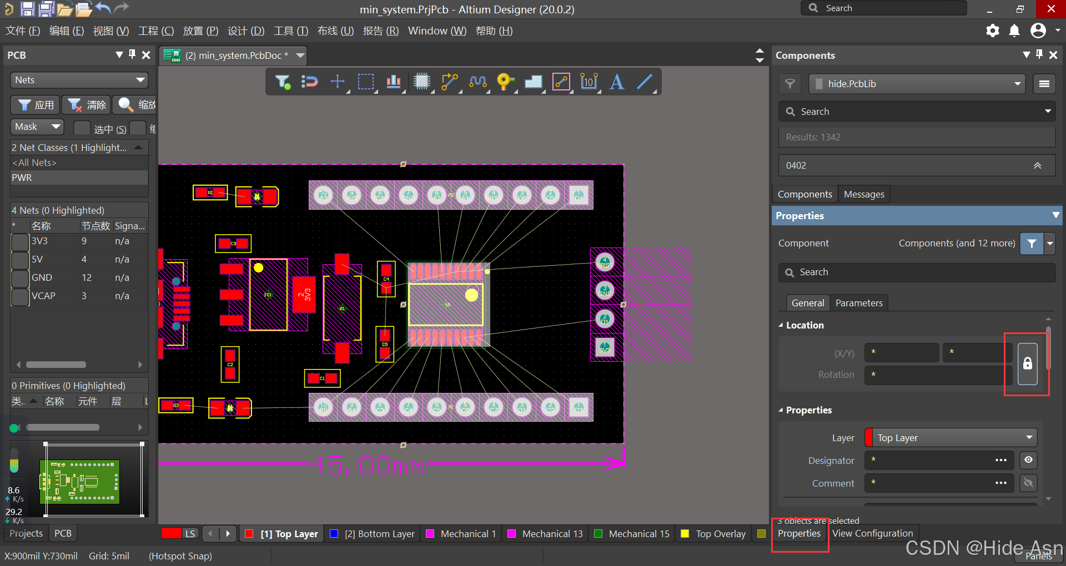
Task: Toggle the checkbox right of 选中 (S)
Action: click(x=138, y=128)
